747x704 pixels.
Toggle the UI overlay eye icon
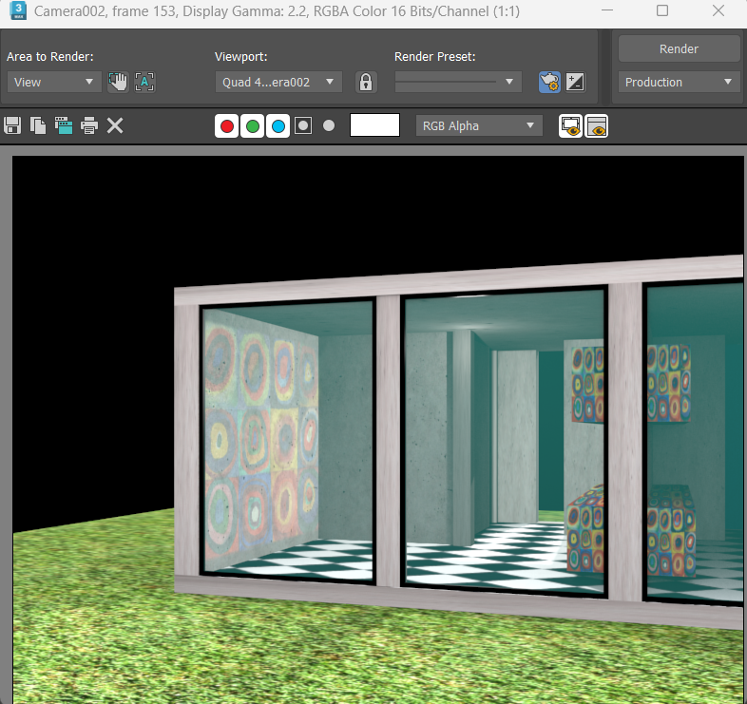[571, 125]
